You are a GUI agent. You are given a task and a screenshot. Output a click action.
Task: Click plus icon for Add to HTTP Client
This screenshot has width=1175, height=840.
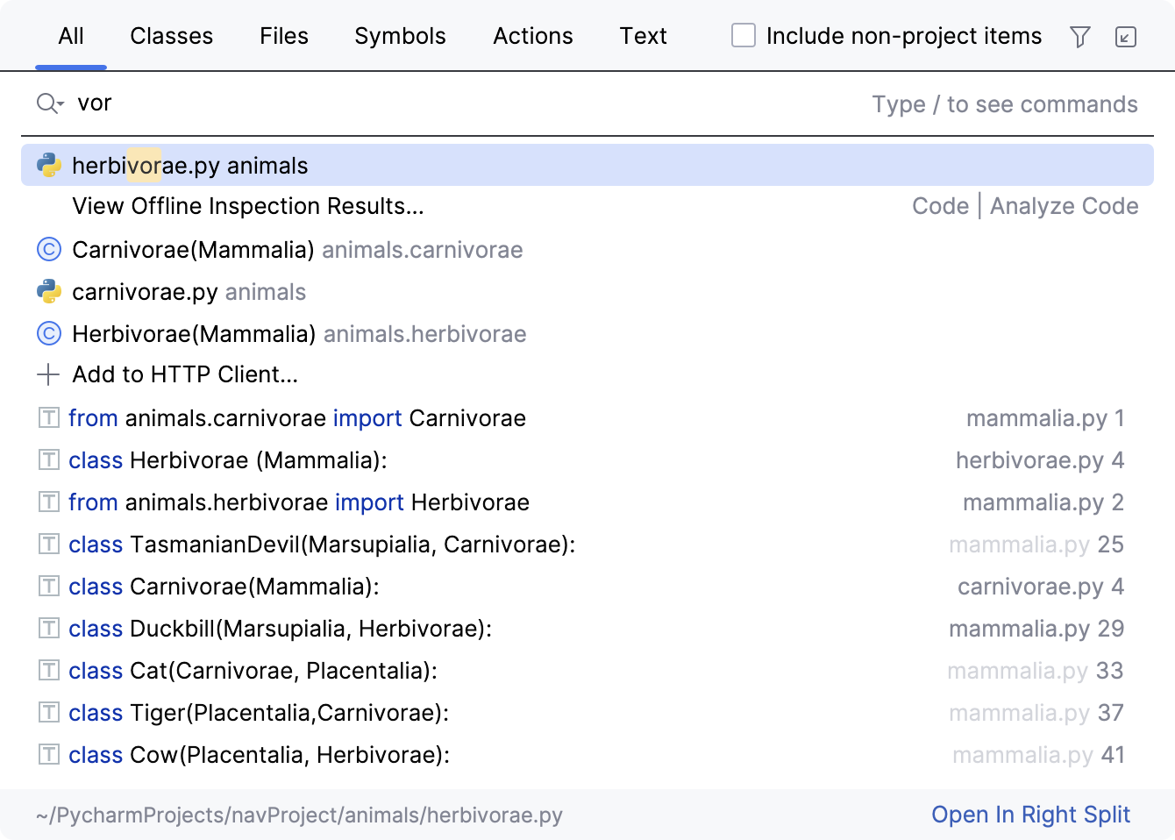(48, 375)
